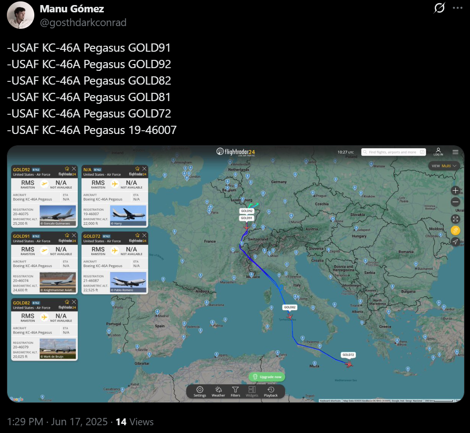Click the Manu Gómez display name
Screen dimensions: 470x433
[72, 9]
